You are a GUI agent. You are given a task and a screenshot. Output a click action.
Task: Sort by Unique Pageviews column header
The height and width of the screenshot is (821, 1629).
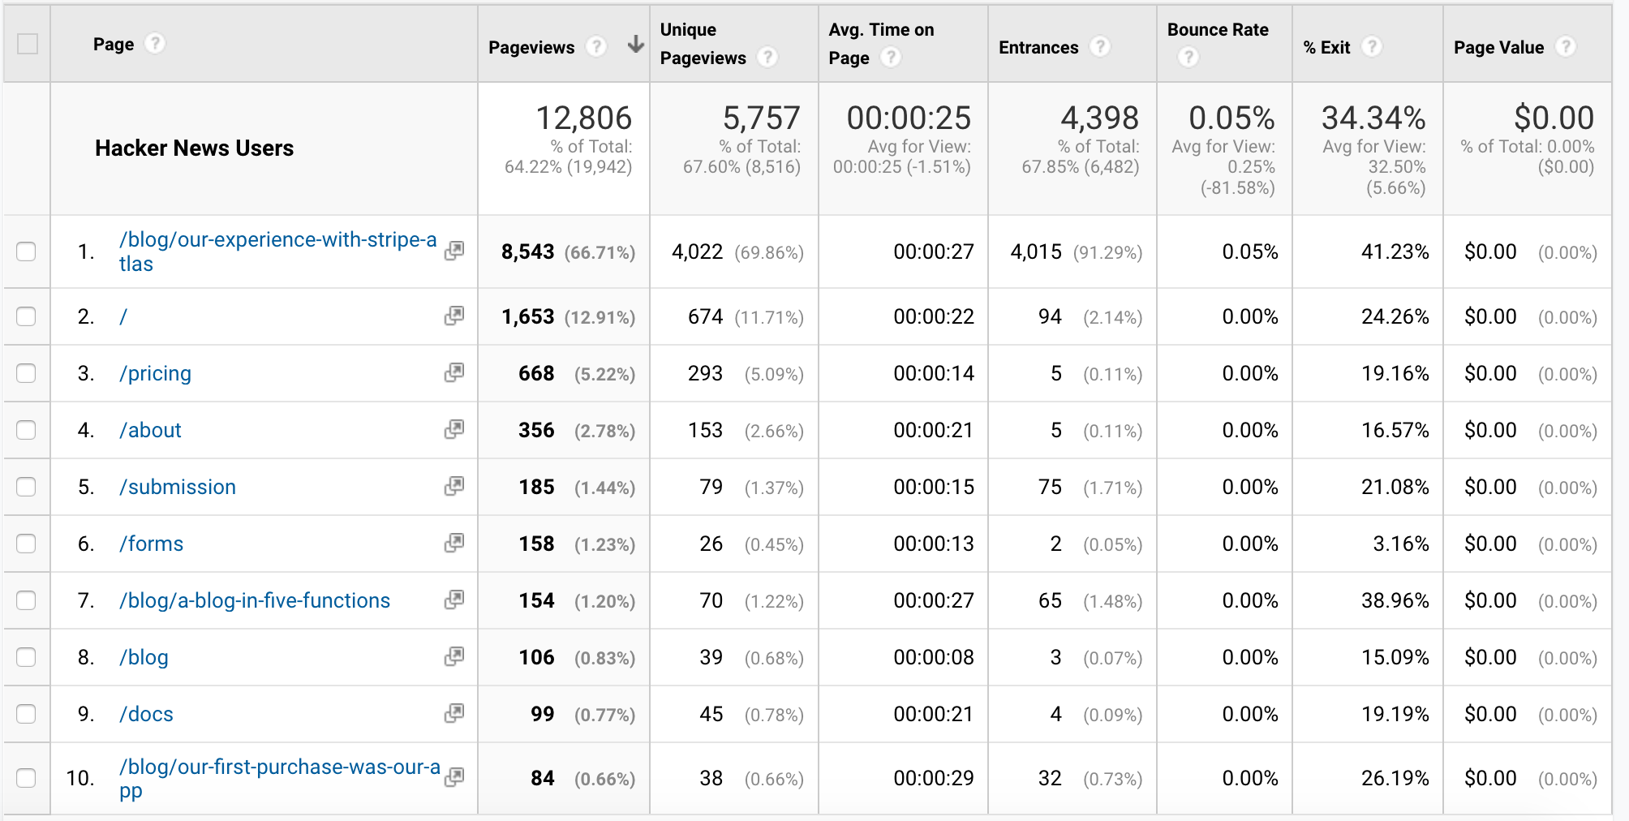click(703, 44)
